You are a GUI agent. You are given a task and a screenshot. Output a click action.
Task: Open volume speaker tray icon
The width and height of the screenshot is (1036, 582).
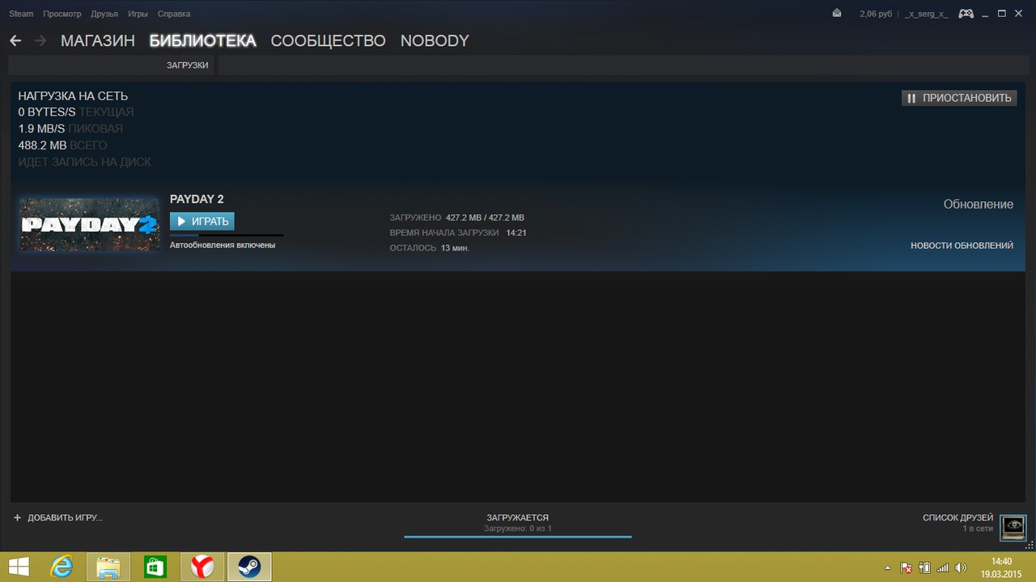961,567
